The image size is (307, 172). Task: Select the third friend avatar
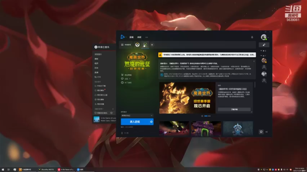[x=264, y=74]
